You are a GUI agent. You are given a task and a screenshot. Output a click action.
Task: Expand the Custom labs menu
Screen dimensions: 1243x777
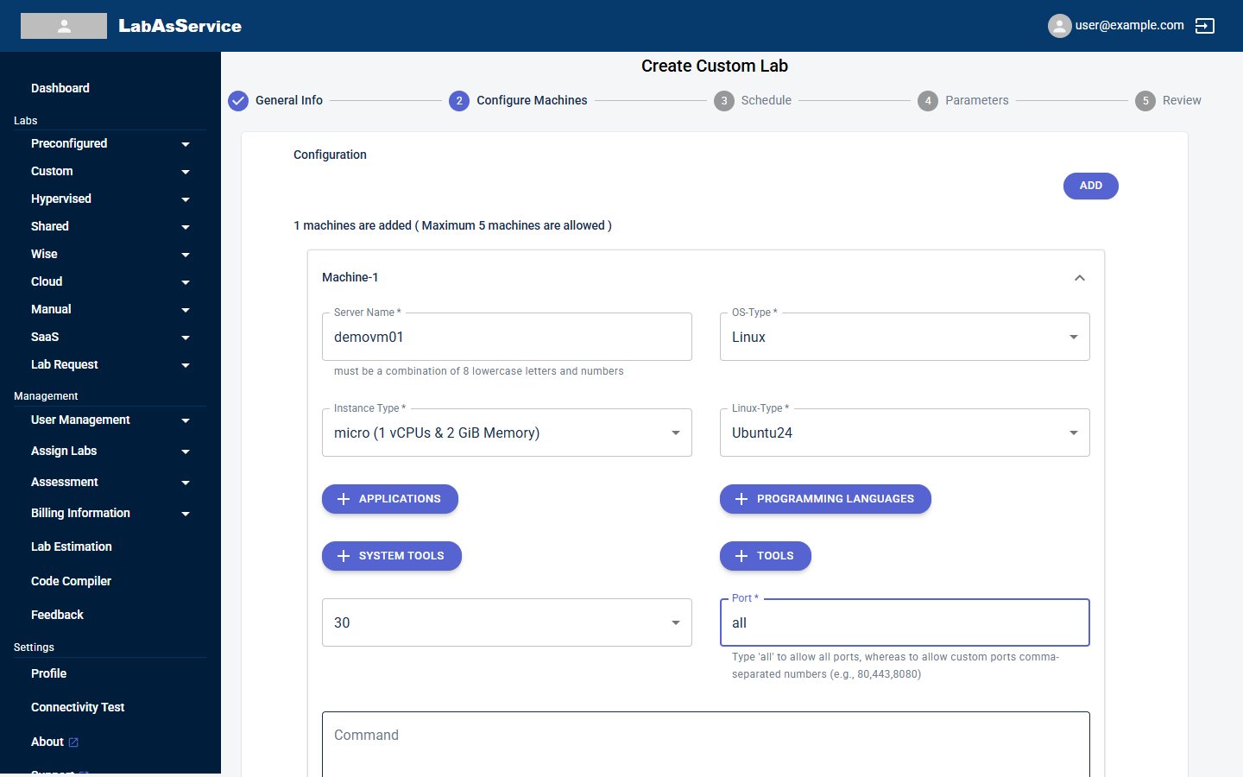pos(110,171)
